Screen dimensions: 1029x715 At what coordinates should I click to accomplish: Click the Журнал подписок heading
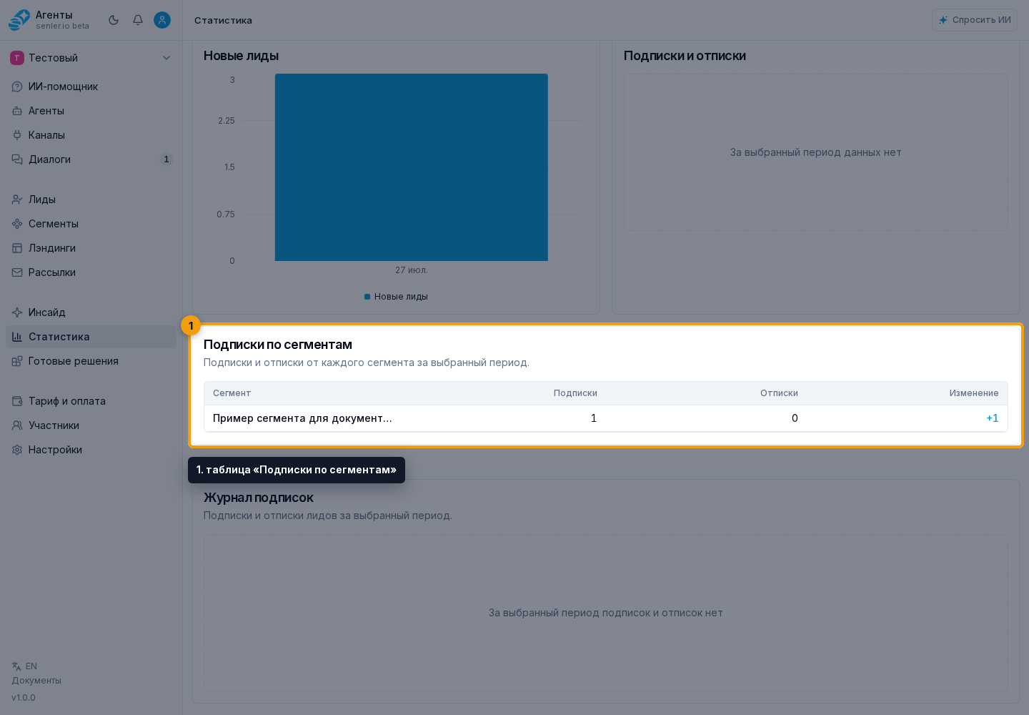259,498
